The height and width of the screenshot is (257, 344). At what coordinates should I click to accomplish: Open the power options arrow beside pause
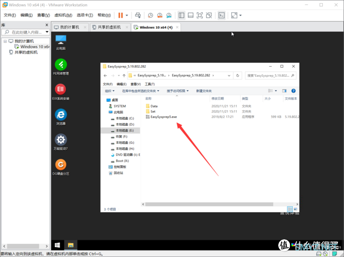[x=127, y=15]
